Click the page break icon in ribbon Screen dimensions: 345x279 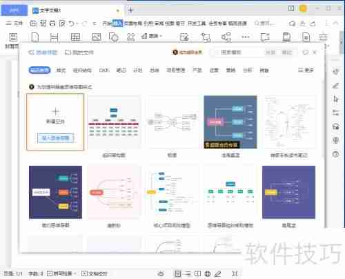pyautogui.click(x=55, y=37)
